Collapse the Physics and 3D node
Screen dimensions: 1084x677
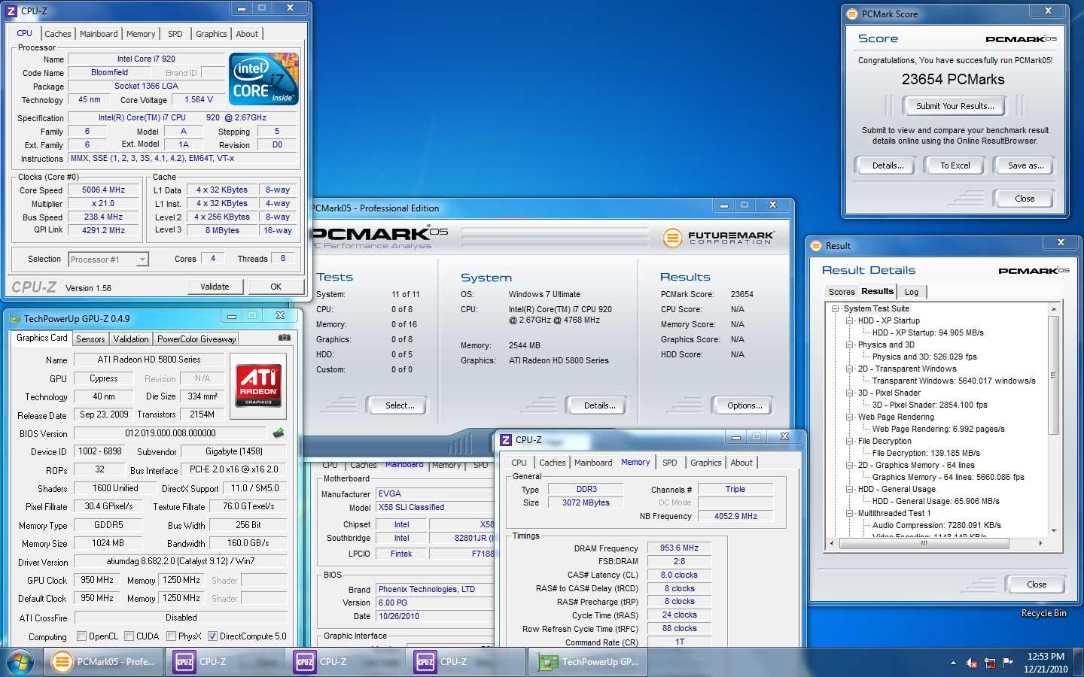tap(849, 345)
